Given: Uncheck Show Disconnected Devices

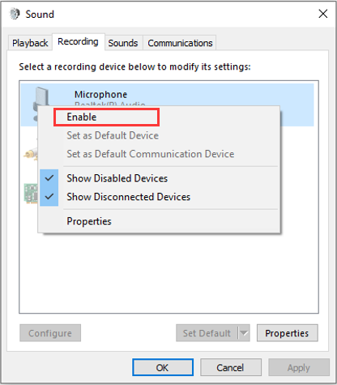Looking at the screenshot, I should [128, 197].
